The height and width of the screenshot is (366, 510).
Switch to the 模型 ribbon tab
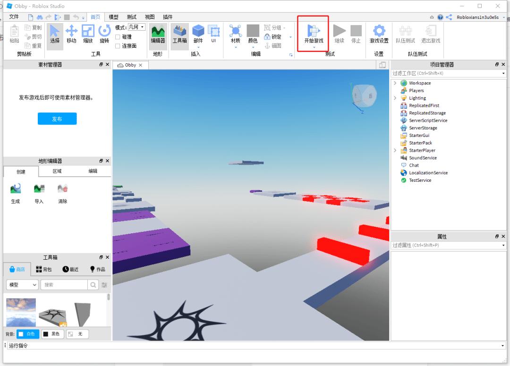[114, 17]
